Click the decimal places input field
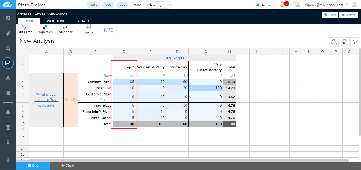This screenshot has height=170, width=361. tap(122, 30)
